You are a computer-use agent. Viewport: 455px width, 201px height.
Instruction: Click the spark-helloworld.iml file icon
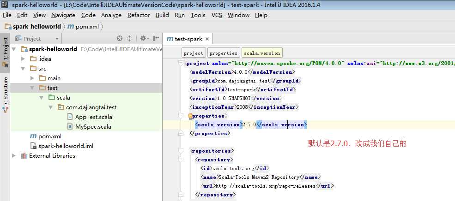[x=33, y=146]
